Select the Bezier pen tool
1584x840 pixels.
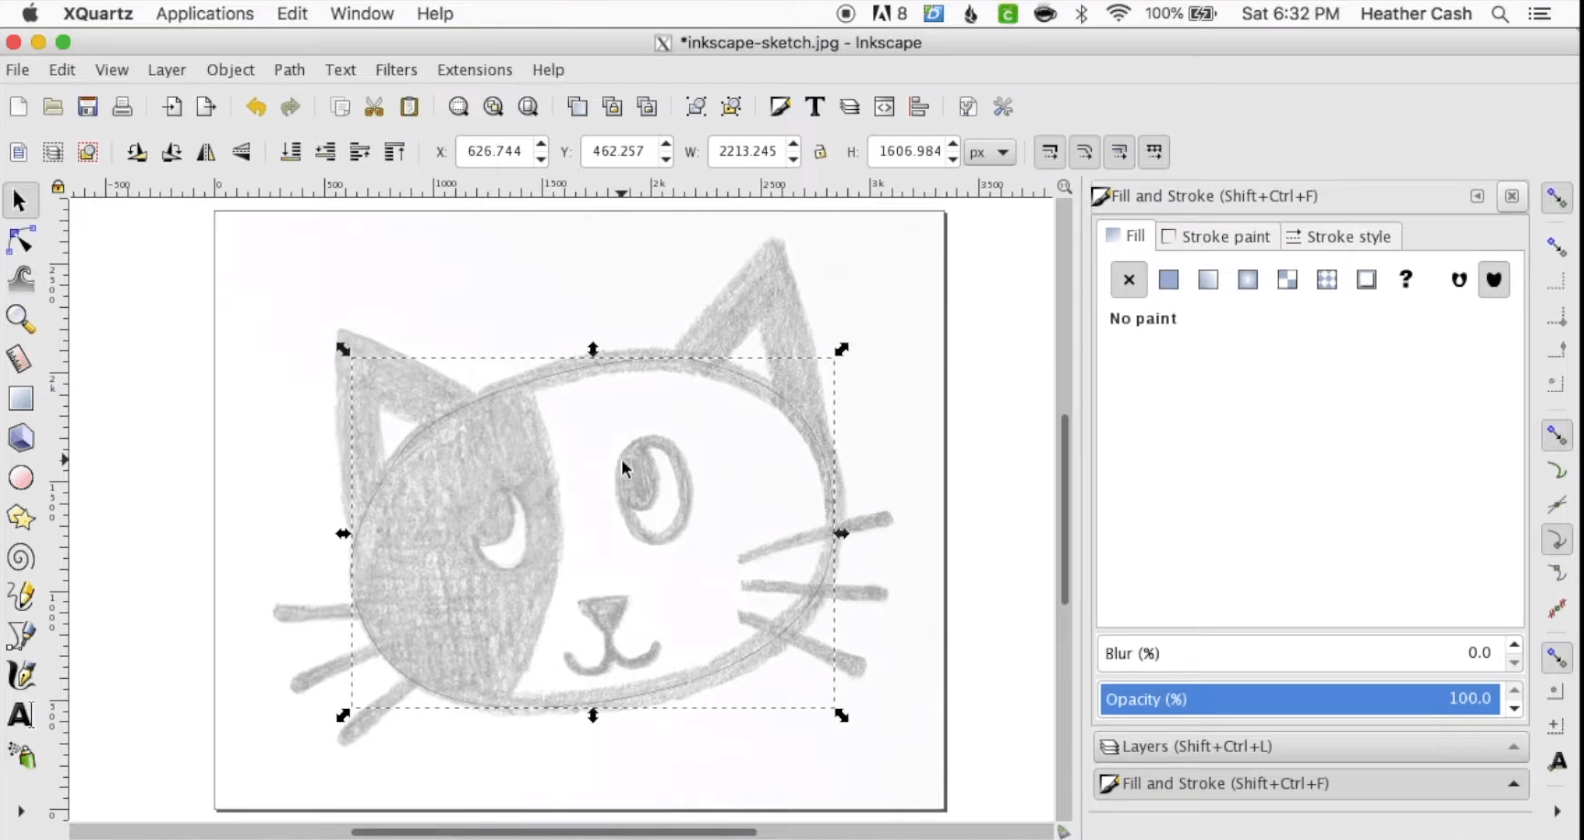coord(20,636)
